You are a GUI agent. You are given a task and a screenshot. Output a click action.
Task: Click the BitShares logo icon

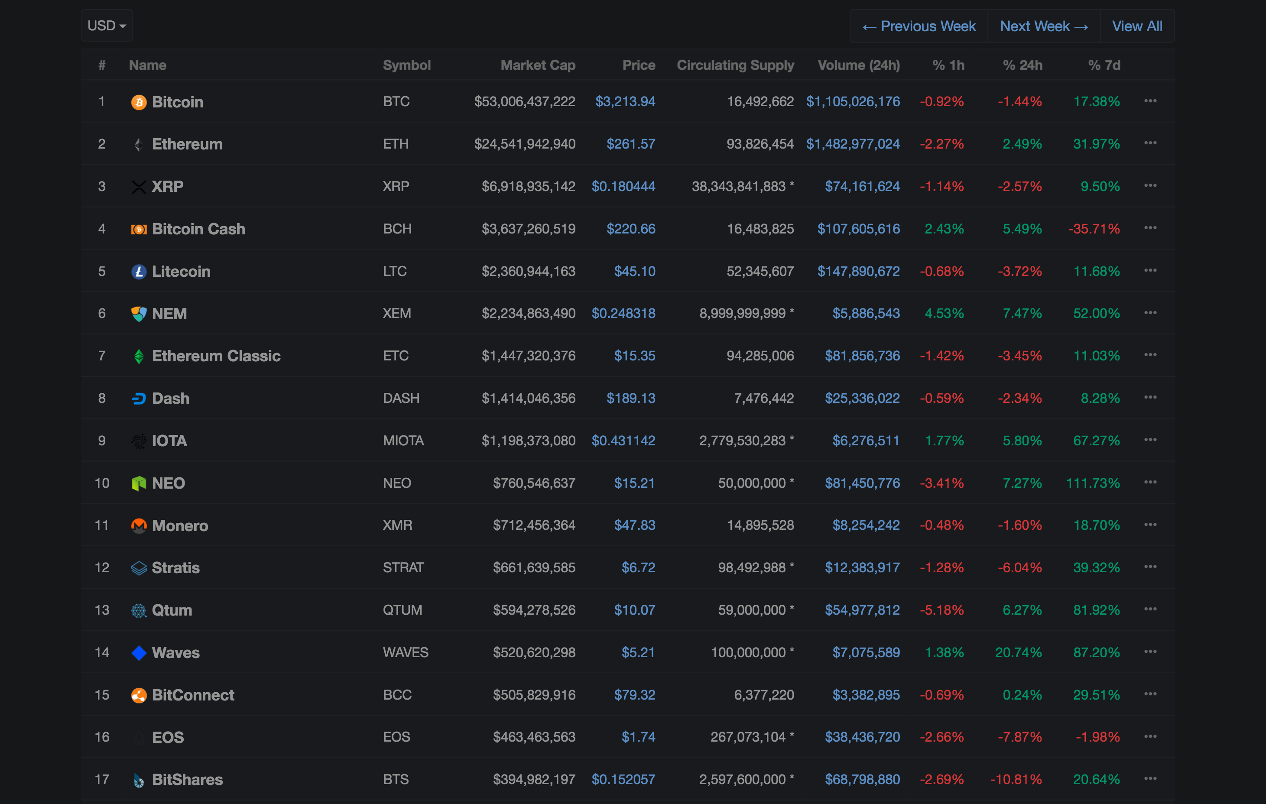click(139, 780)
